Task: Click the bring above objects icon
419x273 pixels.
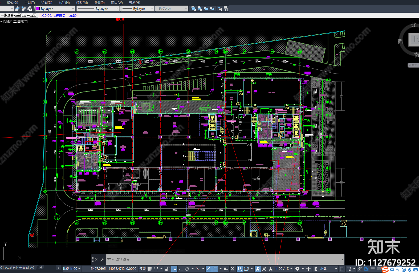Action: [206, 9]
